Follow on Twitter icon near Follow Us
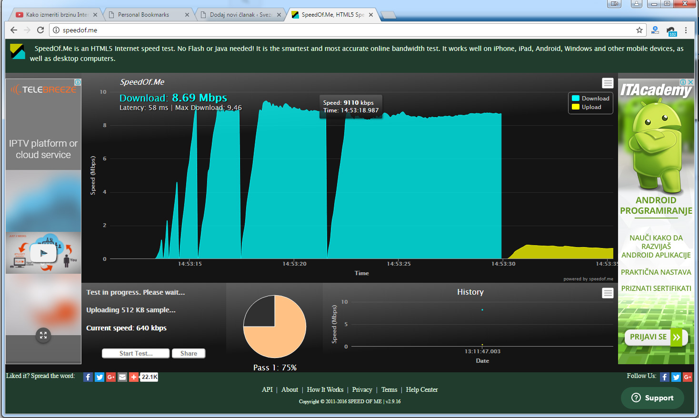 tap(676, 377)
